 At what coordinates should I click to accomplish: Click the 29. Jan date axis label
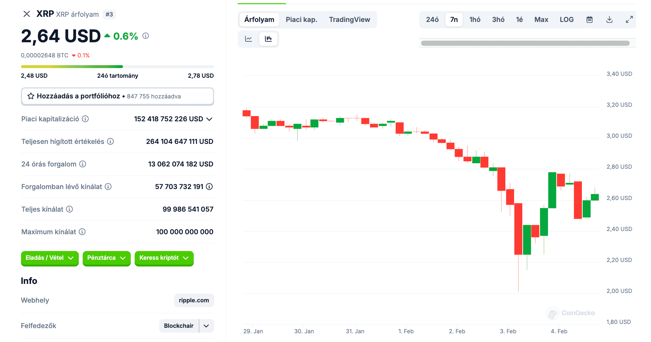coord(253,331)
